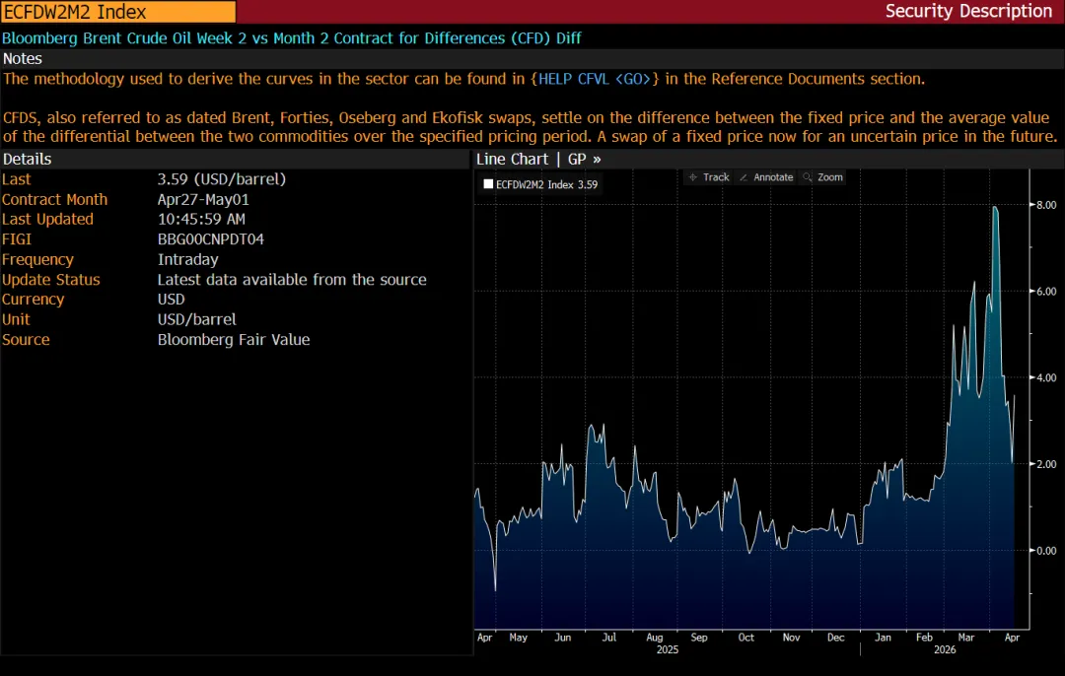This screenshot has width=1065, height=676.
Task: Click the 0.00 y-axis label
Action: coord(1046,551)
